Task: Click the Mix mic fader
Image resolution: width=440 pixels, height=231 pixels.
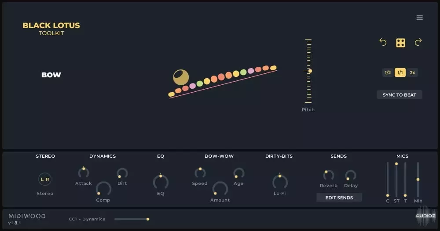Action: click(418, 179)
